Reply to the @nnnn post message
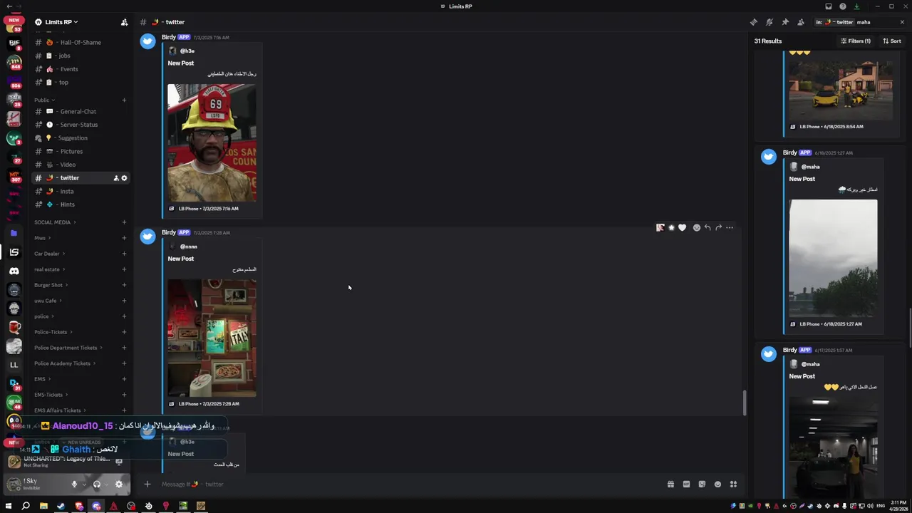The image size is (912, 513). click(x=708, y=228)
